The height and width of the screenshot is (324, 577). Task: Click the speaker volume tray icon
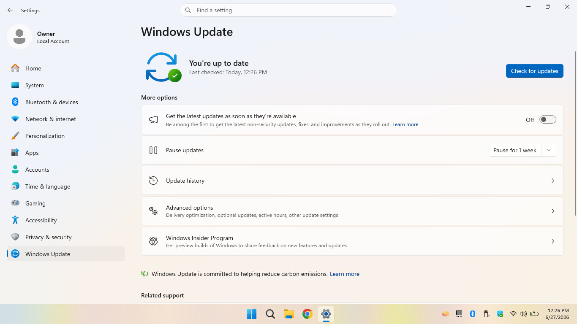coord(524,314)
